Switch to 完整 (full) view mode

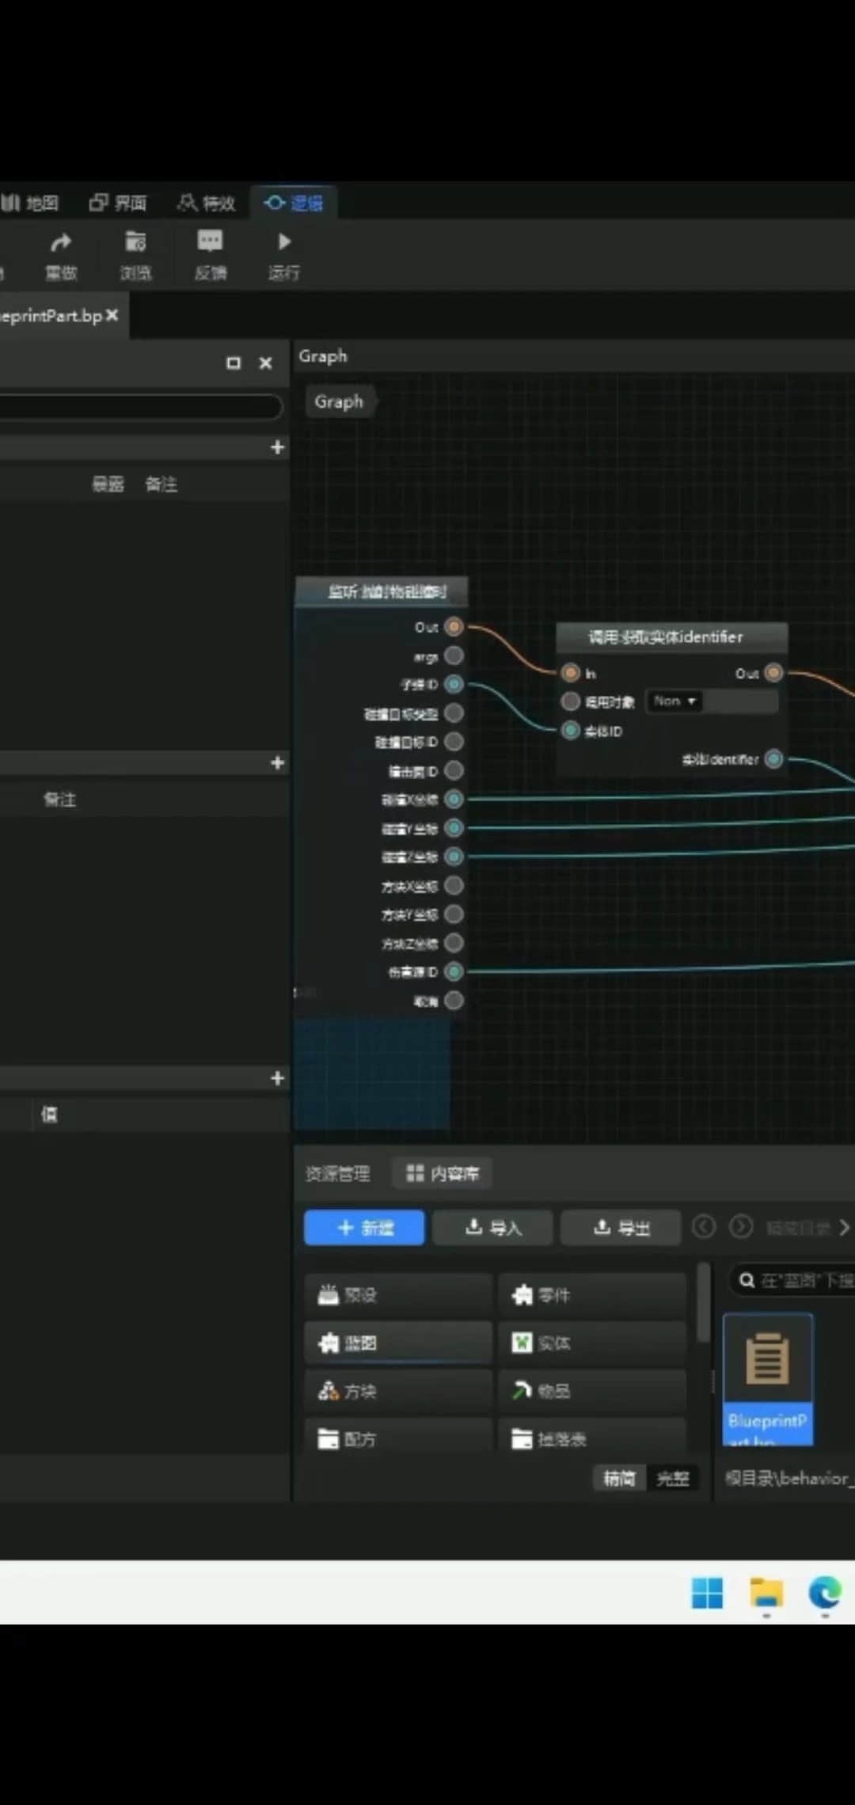pos(673,1478)
